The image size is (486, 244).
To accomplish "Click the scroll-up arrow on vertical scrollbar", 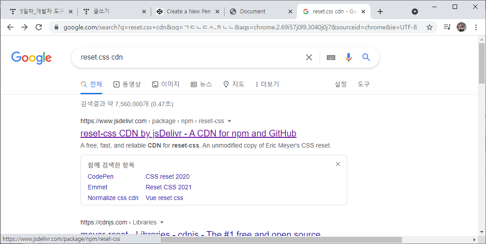I will (482, 39).
